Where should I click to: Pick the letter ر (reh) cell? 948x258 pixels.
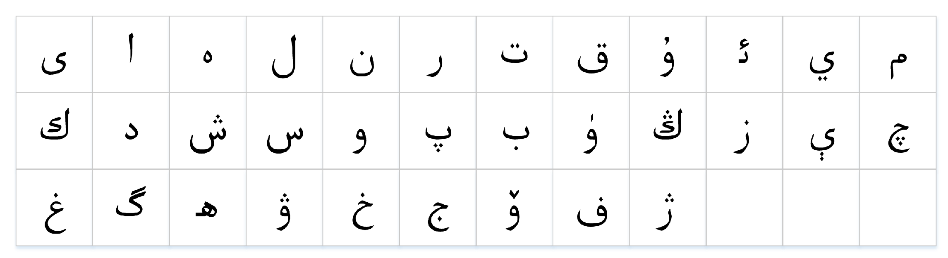[x=438, y=54]
